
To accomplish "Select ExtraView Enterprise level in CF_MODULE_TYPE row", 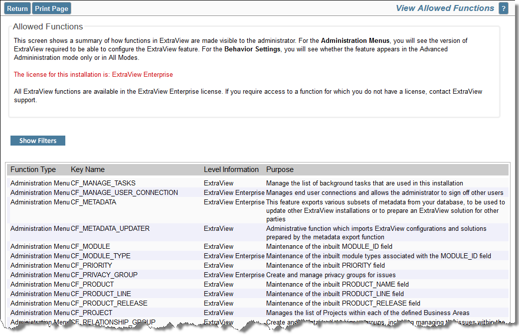I will (234, 256).
